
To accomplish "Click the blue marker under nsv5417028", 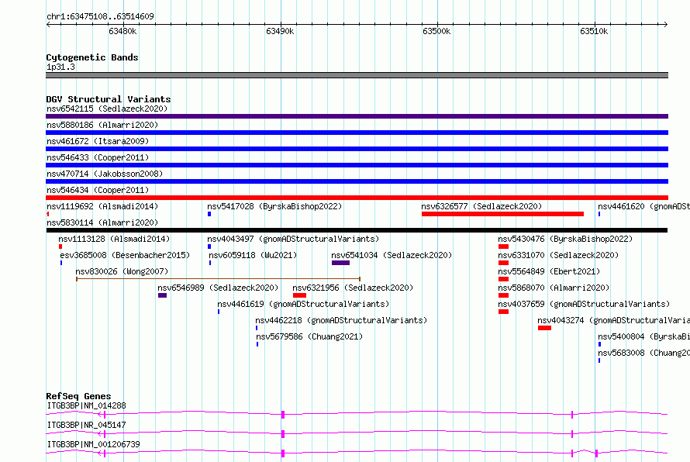I will coord(209,214).
